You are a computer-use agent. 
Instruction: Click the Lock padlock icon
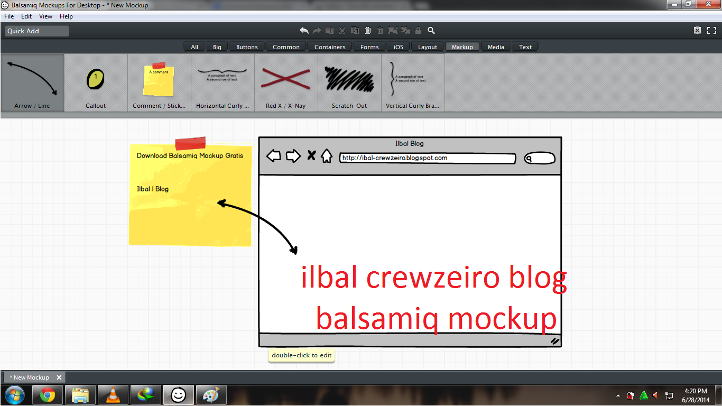coord(418,31)
